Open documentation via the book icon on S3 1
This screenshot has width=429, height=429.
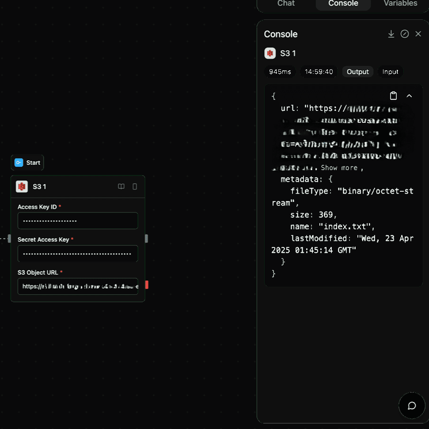pos(121,186)
